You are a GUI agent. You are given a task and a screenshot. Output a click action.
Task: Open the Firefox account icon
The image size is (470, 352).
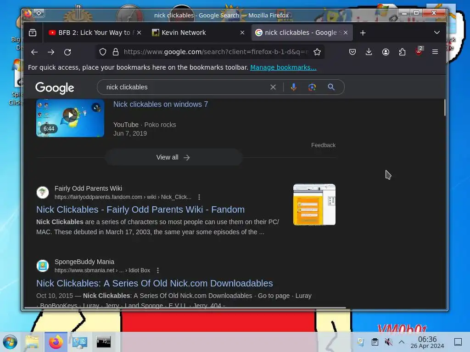coord(386,52)
